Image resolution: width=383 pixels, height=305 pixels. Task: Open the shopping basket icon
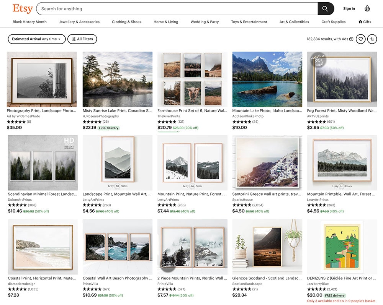pos(367,8)
